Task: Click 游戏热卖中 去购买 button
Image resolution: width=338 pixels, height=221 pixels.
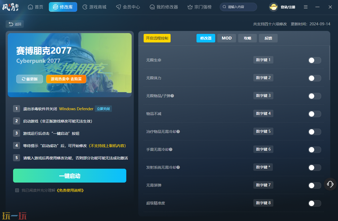Action: (x=66, y=79)
